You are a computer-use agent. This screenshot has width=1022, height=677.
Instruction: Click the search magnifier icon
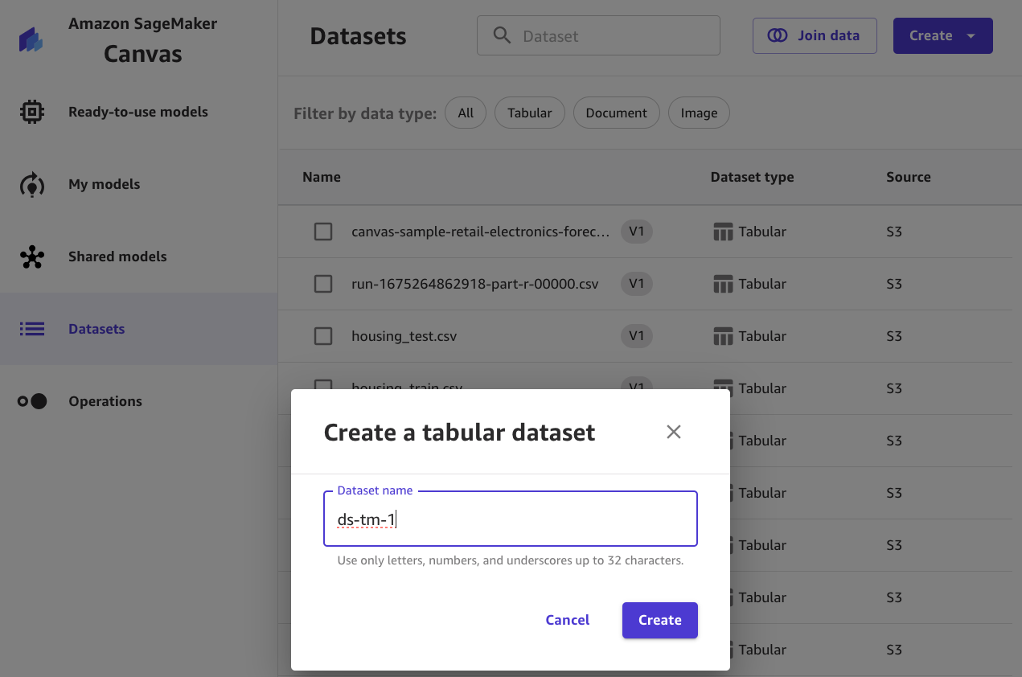pyautogui.click(x=503, y=35)
